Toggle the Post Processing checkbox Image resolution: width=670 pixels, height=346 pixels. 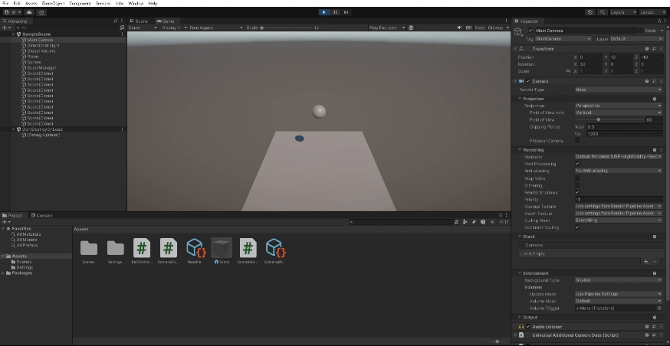coord(577,163)
